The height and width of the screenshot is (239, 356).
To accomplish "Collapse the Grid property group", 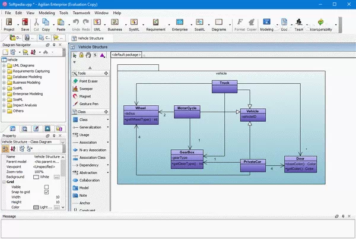I will tap(3, 182).
